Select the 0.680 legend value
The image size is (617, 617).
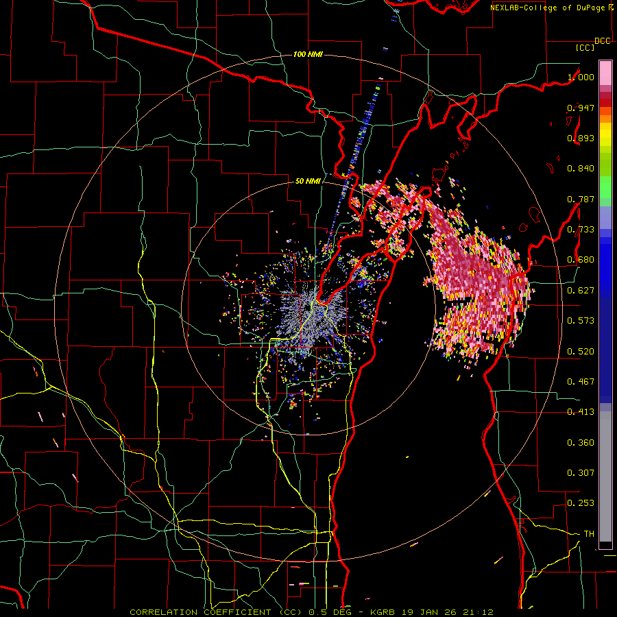(x=581, y=260)
